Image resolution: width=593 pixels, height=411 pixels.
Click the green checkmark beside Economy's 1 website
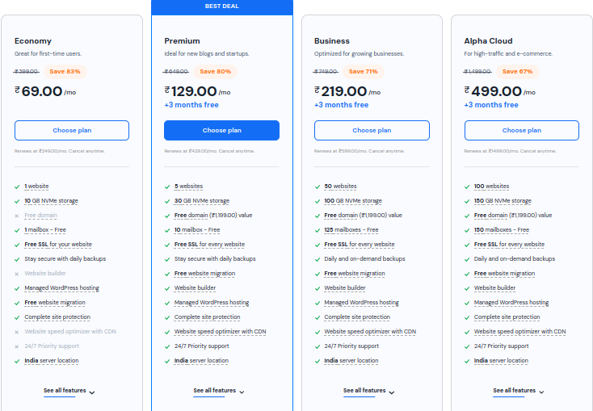point(17,187)
